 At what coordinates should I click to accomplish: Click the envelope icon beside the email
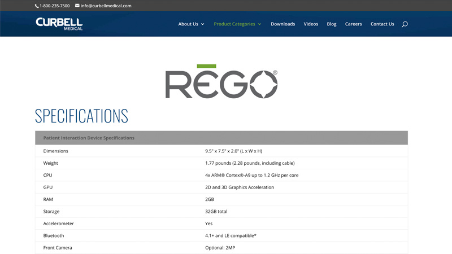(77, 6)
